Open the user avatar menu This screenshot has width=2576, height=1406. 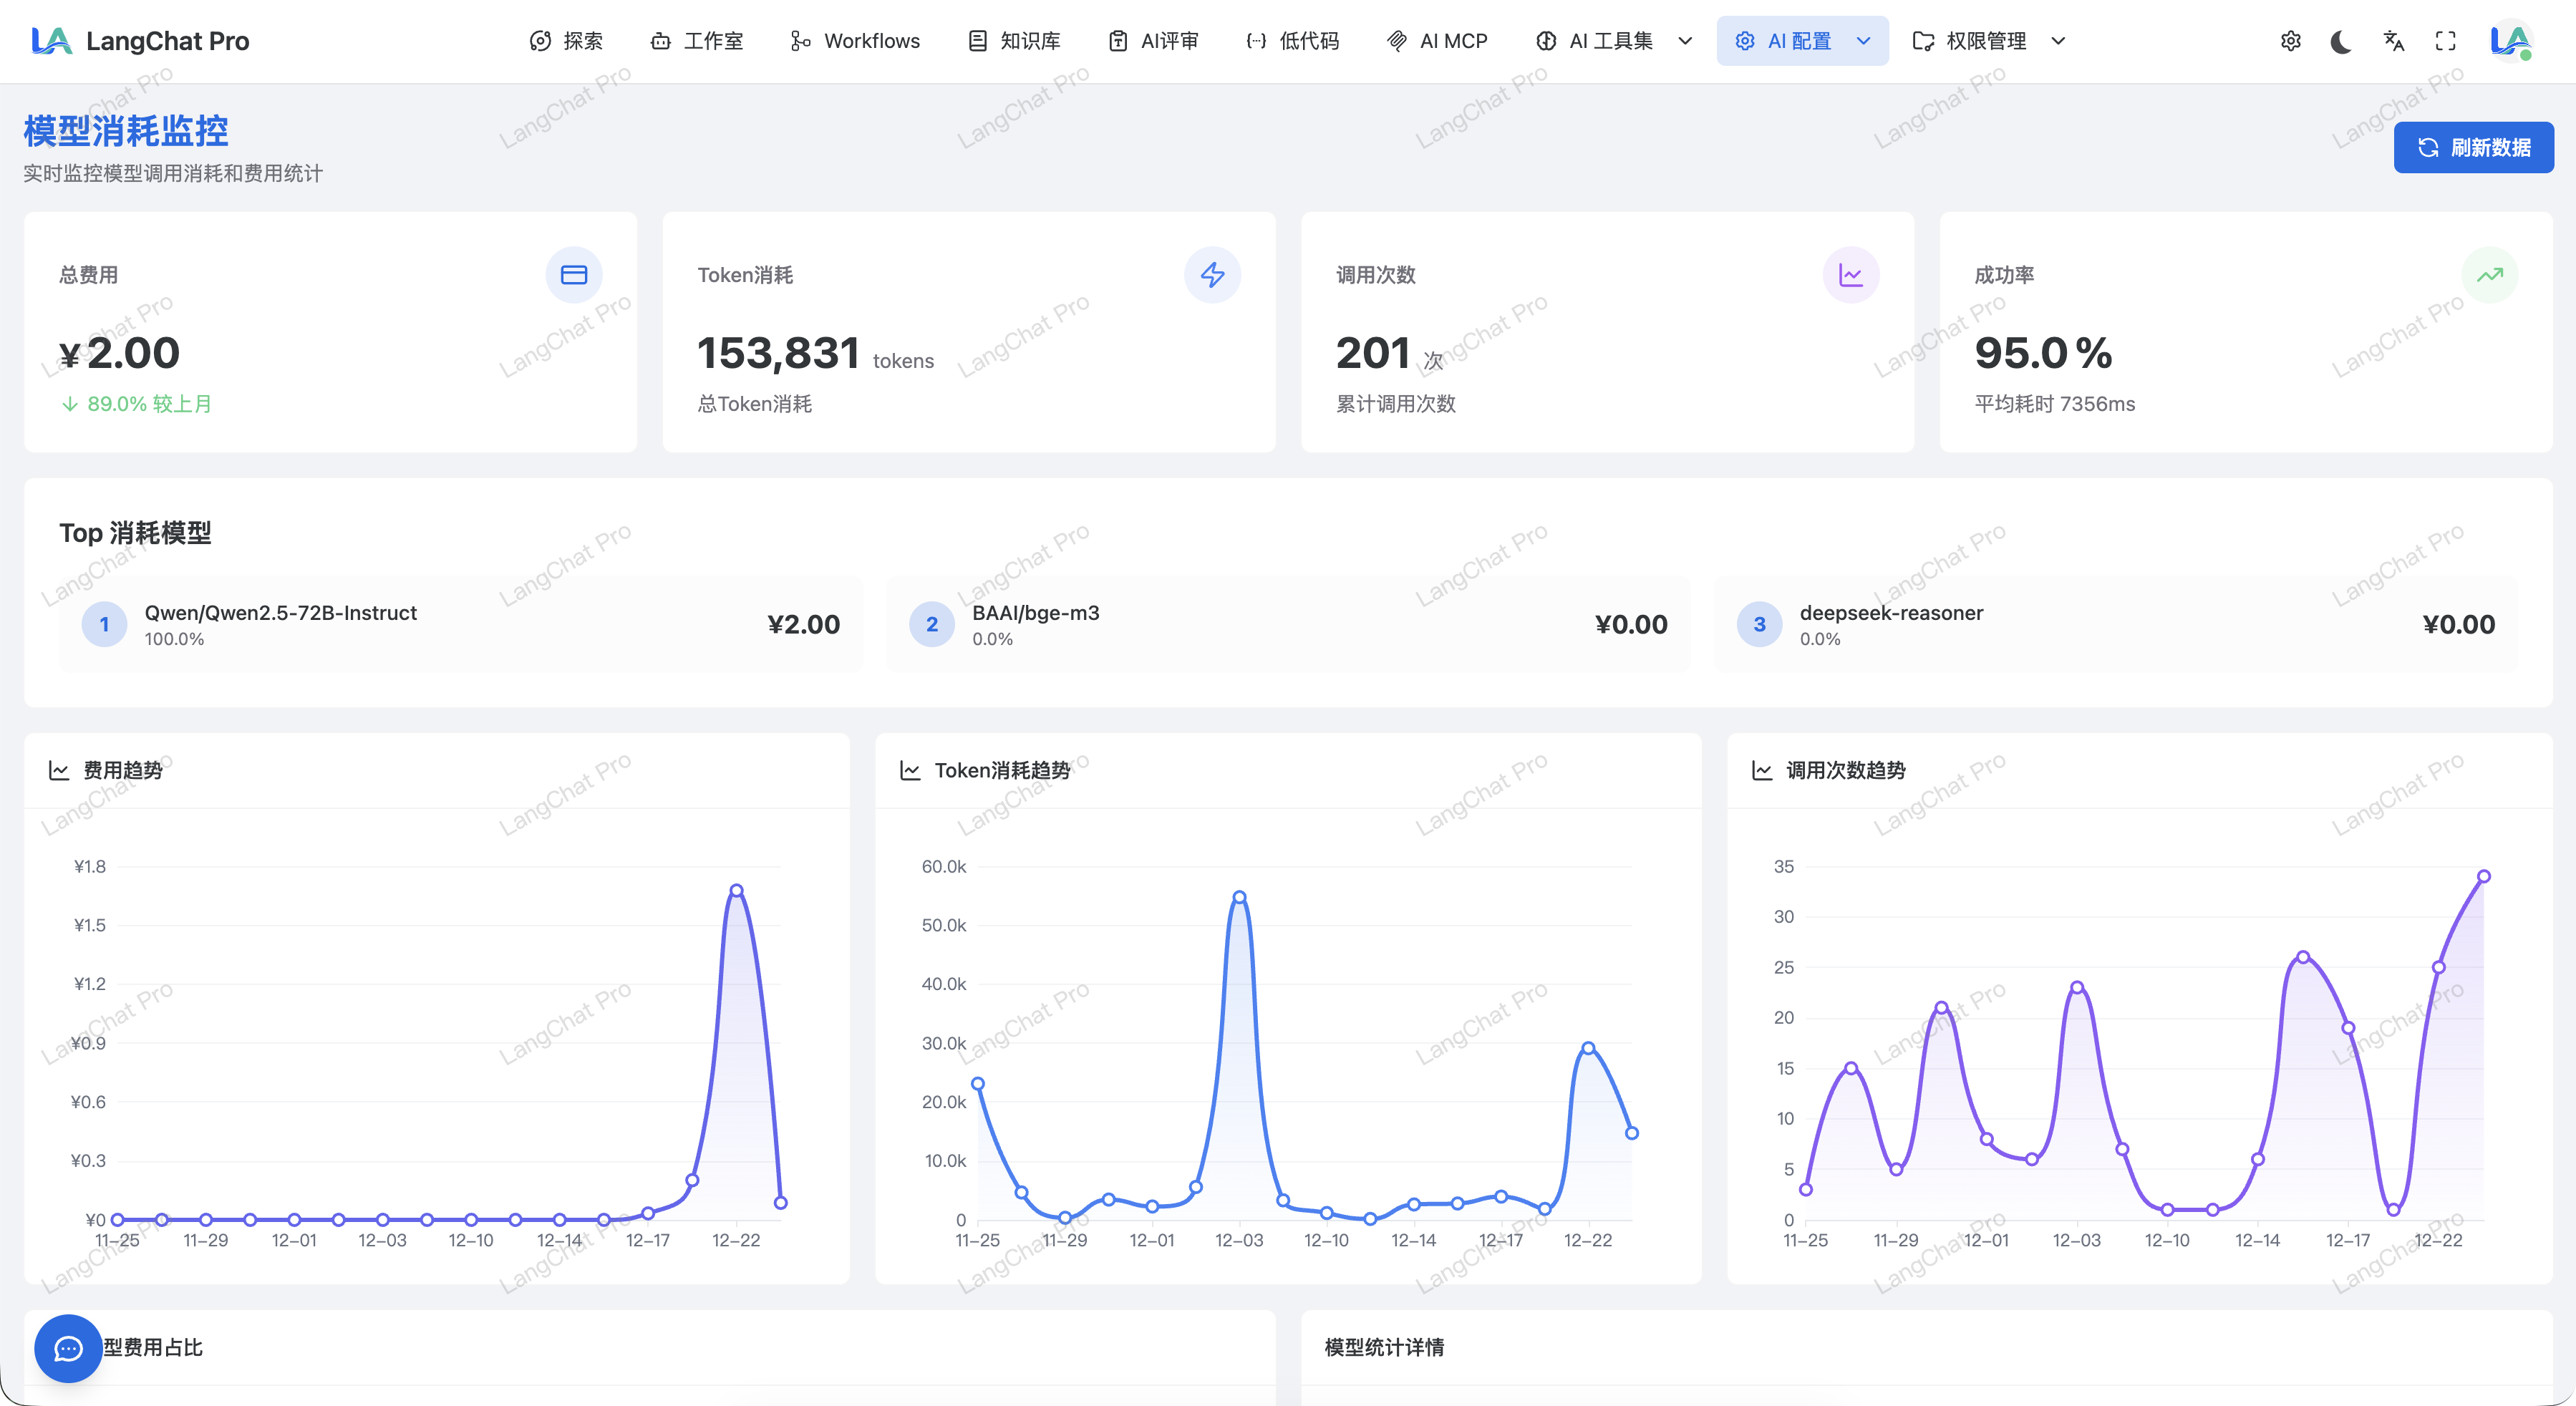click(x=2510, y=41)
